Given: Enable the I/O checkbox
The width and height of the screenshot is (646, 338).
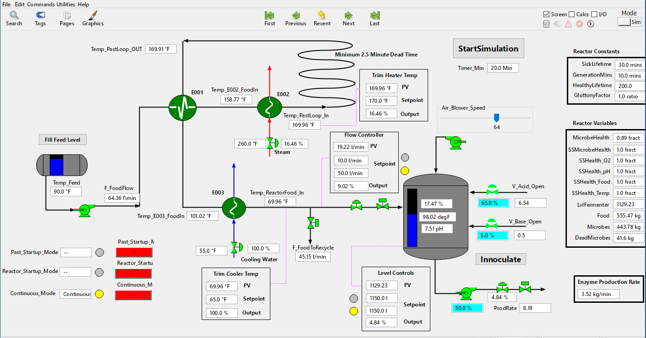Looking at the screenshot, I should (594, 14).
